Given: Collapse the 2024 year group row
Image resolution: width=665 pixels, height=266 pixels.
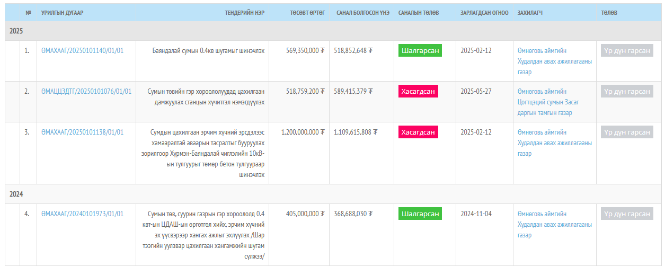Looking at the screenshot, I should [16, 194].
